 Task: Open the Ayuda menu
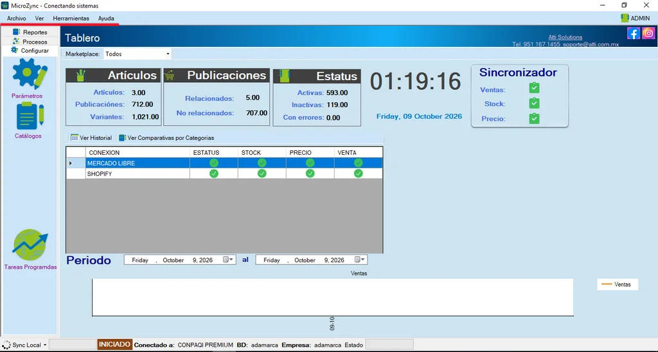(x=106, y=18)
